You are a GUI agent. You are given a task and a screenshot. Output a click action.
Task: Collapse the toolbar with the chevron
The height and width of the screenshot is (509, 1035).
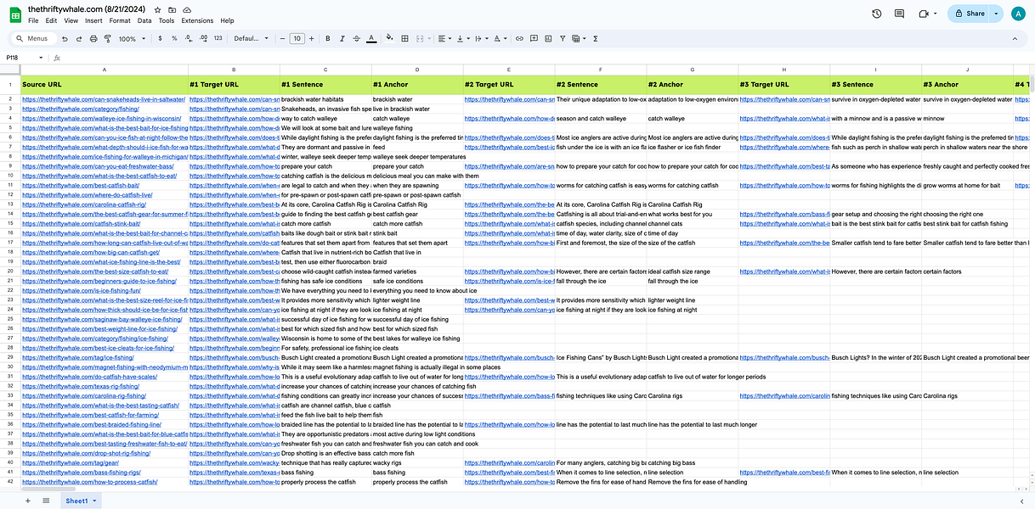click(x=1015, y=38)
